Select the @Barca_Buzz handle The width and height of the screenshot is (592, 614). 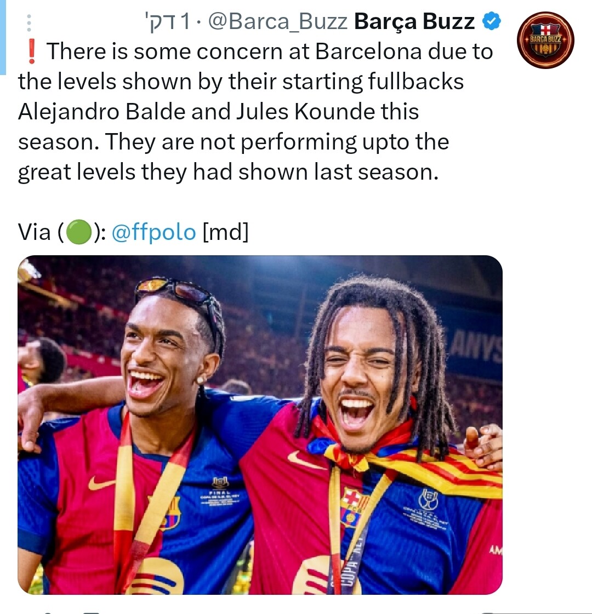coord(278,21)
